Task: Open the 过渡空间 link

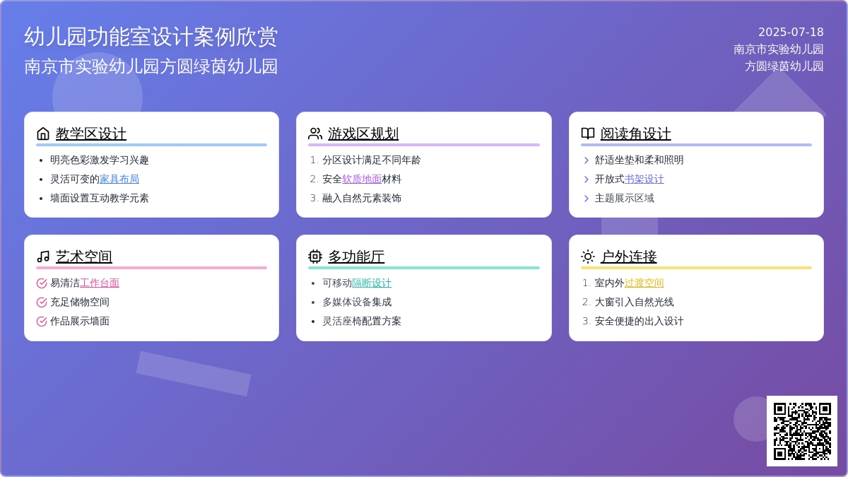Action: pos(644,283)
